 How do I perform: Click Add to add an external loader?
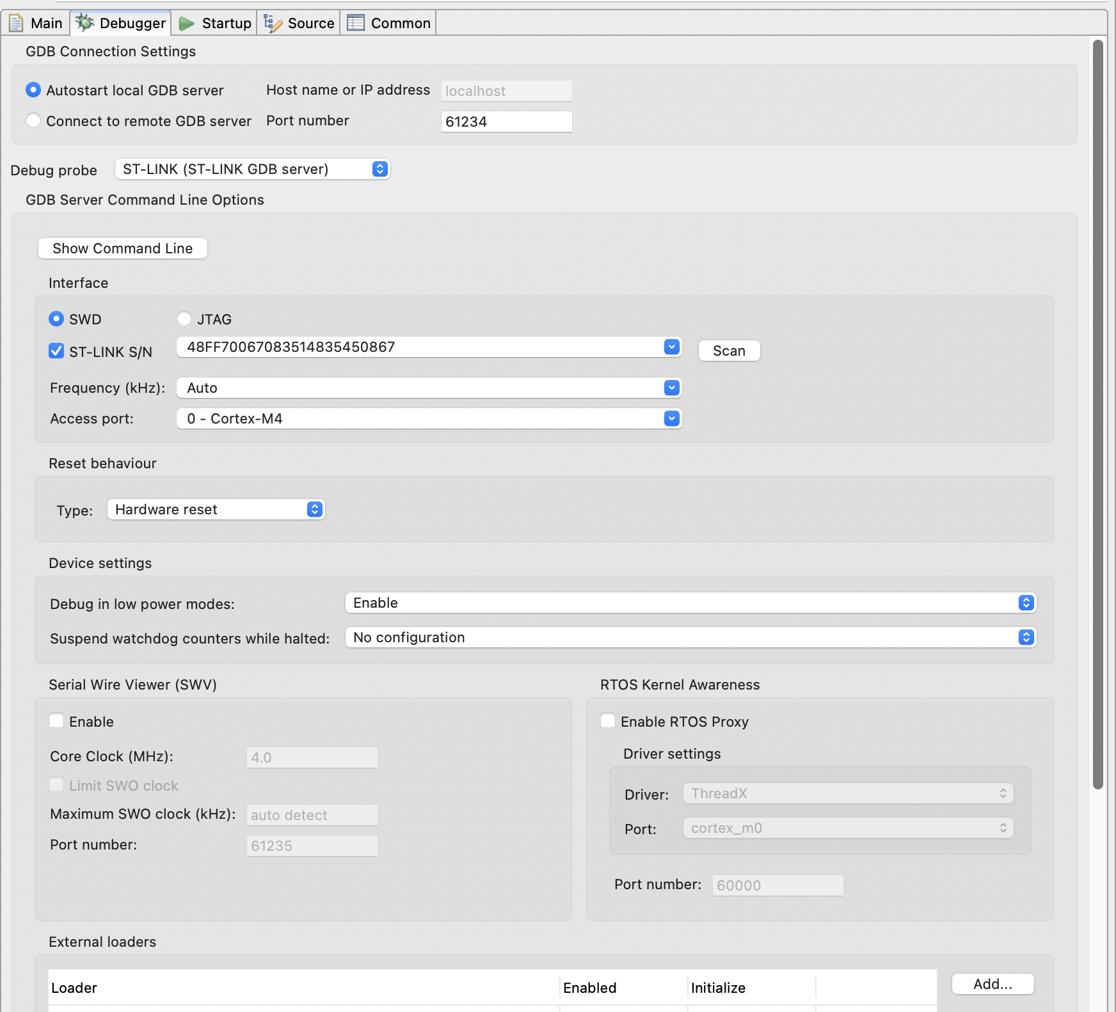[x=992, y=984]
